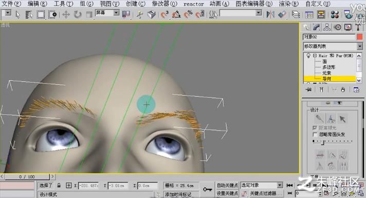Image resolution: width=366 pixels, height=198 pixels.
Task: Select the hair select arrow tool
Action: (342, 119)
